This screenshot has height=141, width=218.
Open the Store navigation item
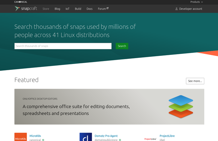(46, 9)
